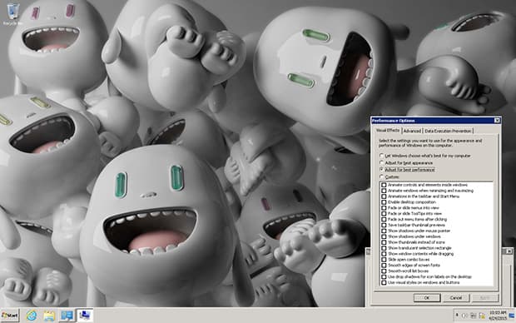Viewport: 516px width, 323px height.
Task: Check Animations in the taskbar and Start Menu
Action: [384, 196]
